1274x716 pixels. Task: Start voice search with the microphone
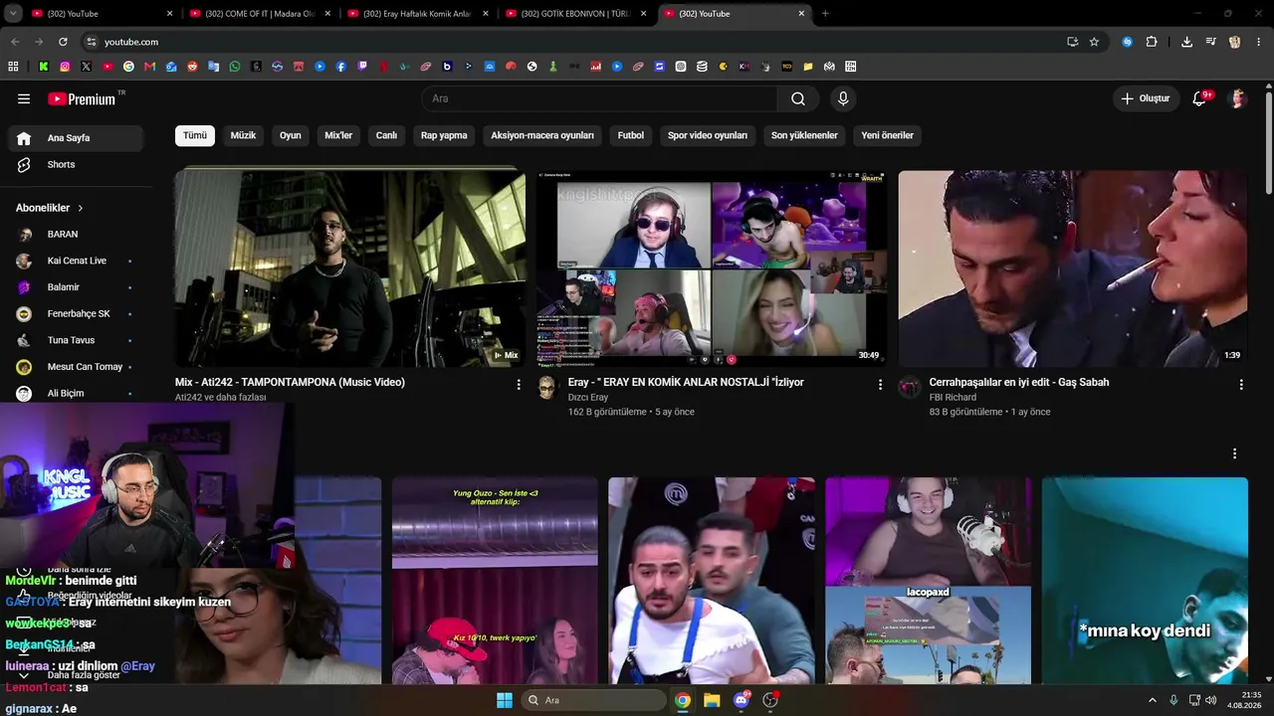(x=843, y=98)
